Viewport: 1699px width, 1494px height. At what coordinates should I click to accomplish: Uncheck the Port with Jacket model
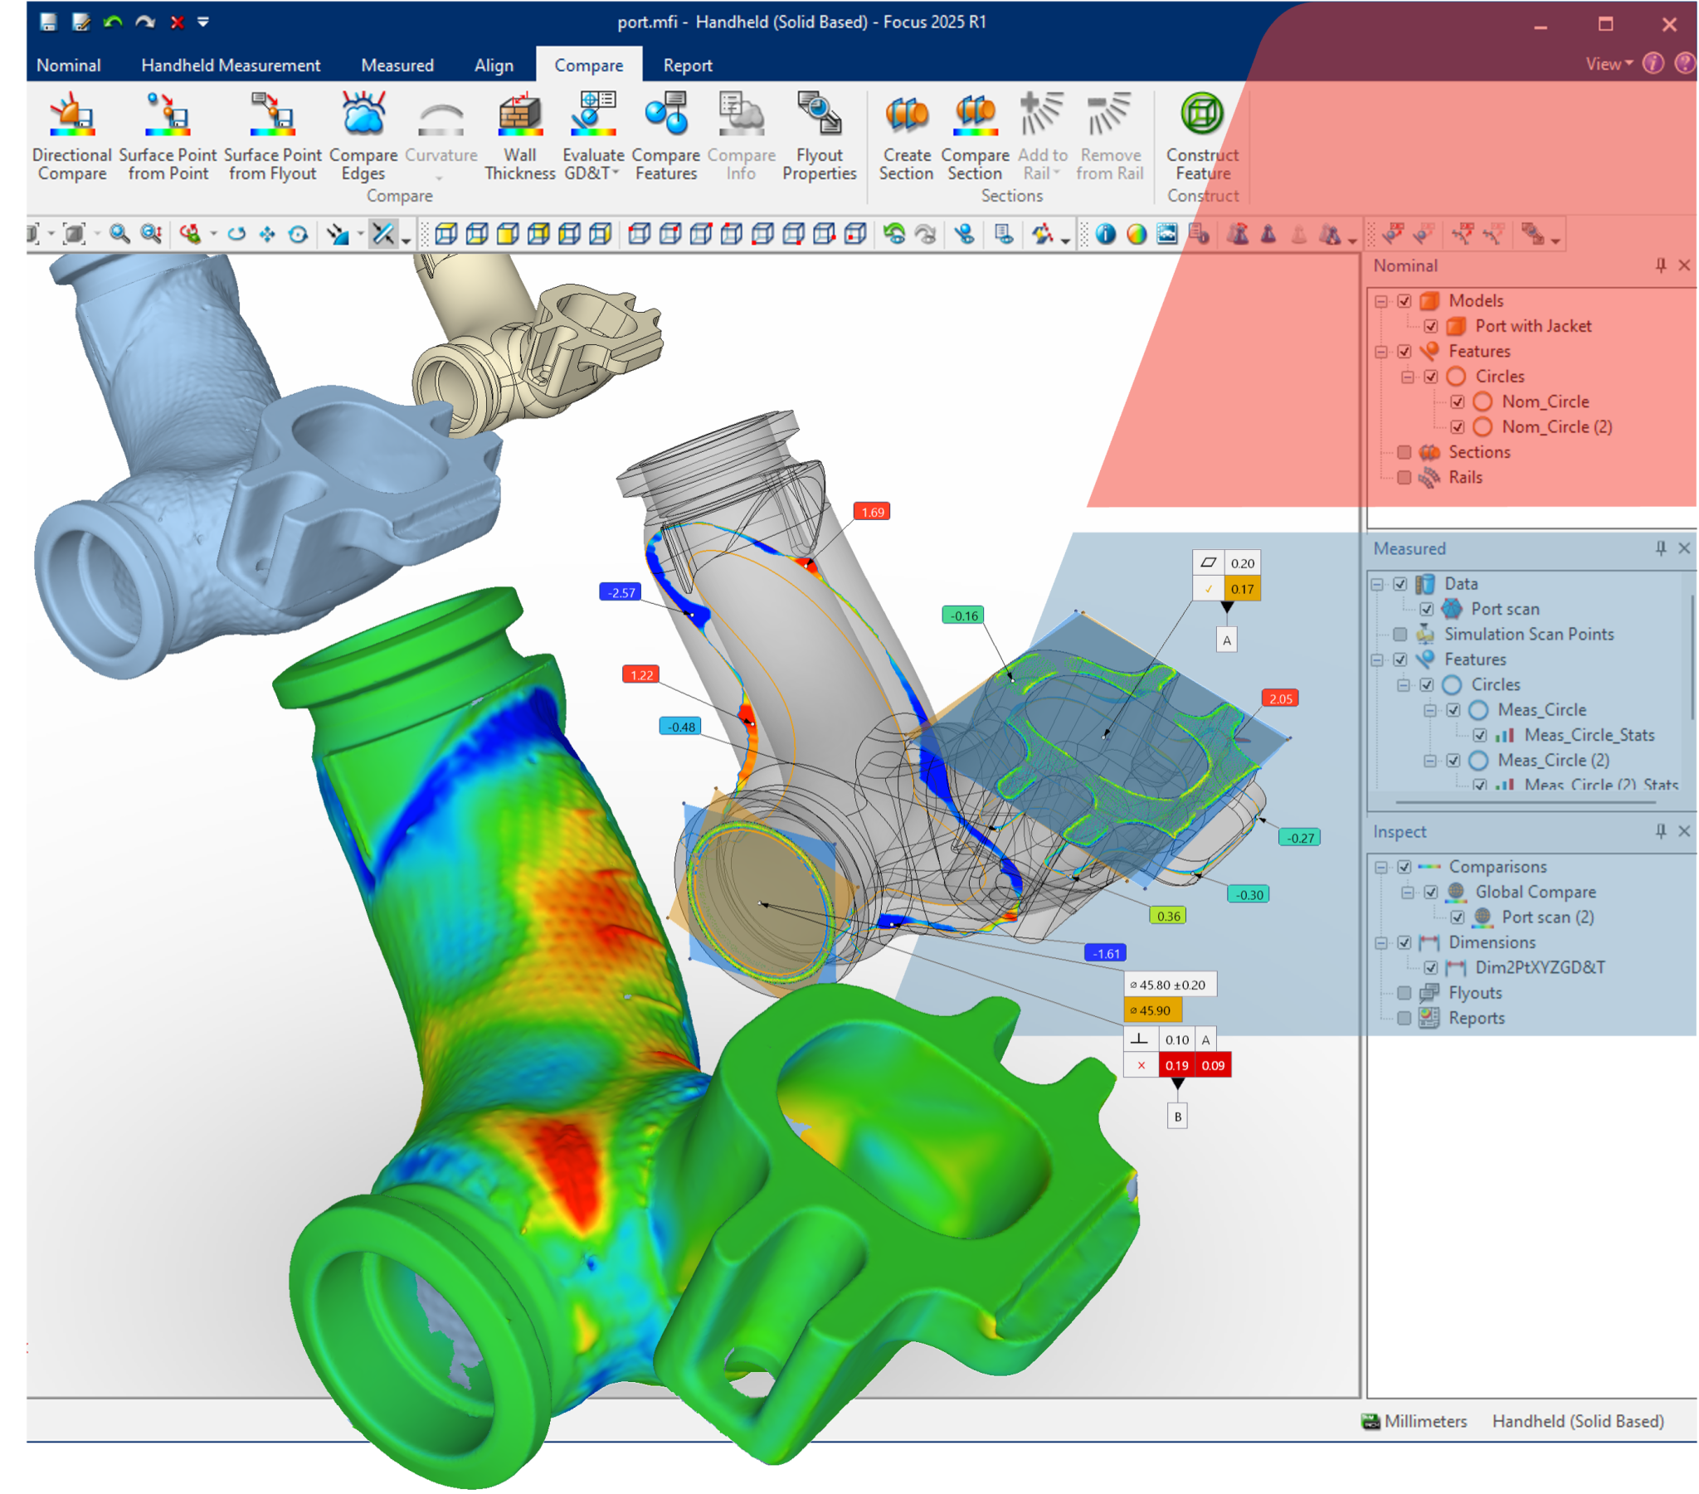[1430, 326]
